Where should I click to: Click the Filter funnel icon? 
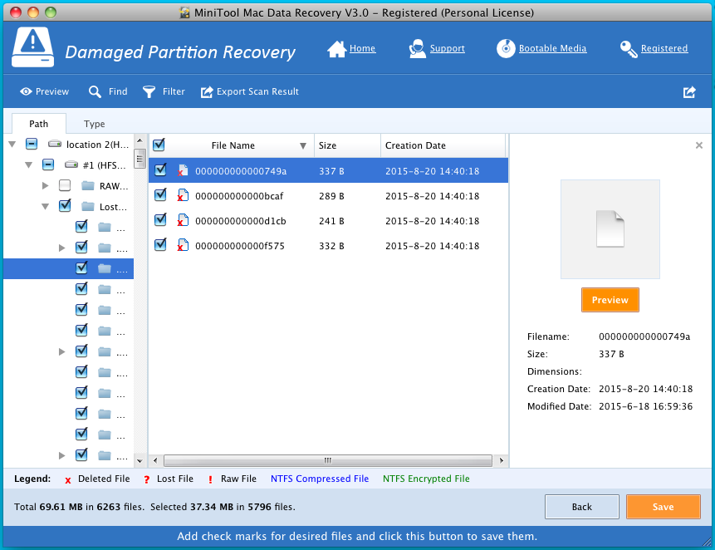click(x=149, y=91)
